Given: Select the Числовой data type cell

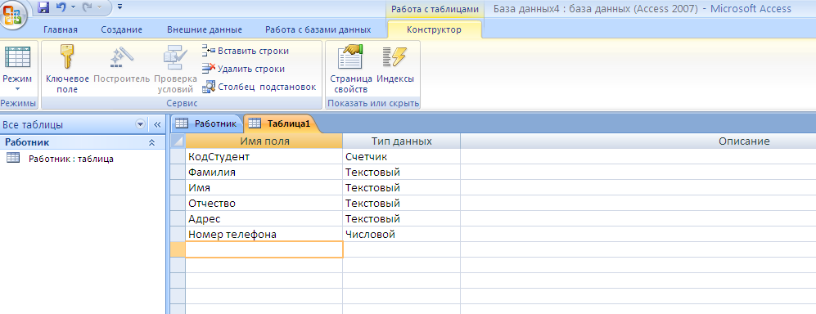Looking at the screenshot, I should click(x=401, y=235).
